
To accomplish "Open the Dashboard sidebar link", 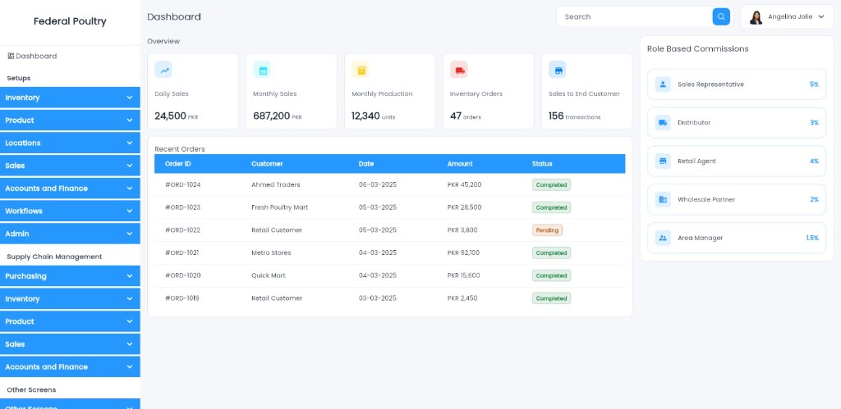I will pyautogui.click(x=32, y=56).
